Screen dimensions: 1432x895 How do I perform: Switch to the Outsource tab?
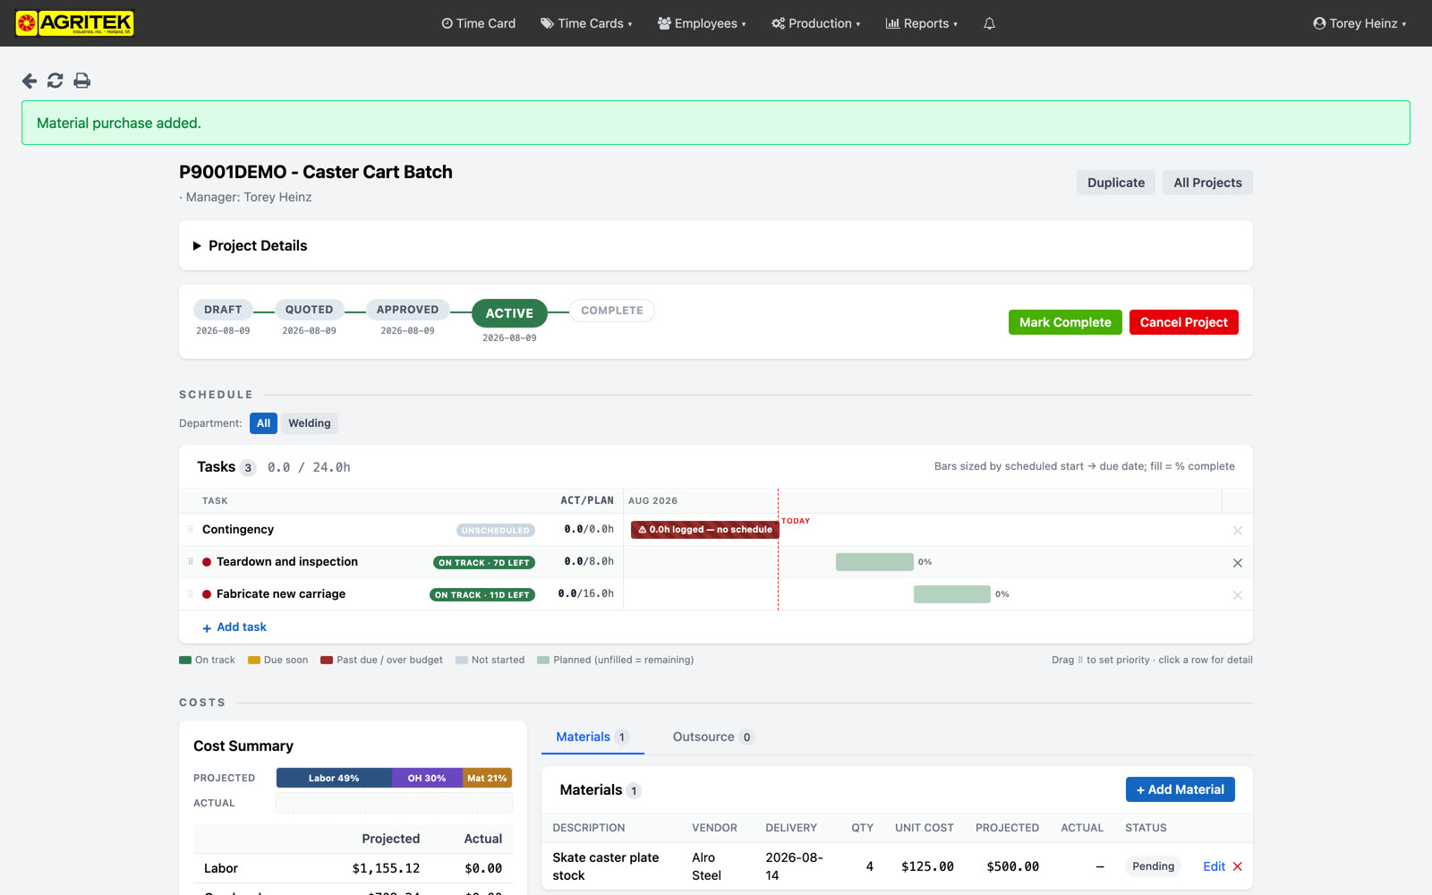[713, 737]
